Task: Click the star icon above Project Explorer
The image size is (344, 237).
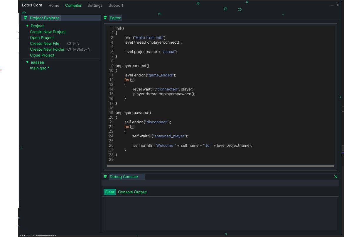Action: pyautogui.click(x=23, y=13)
